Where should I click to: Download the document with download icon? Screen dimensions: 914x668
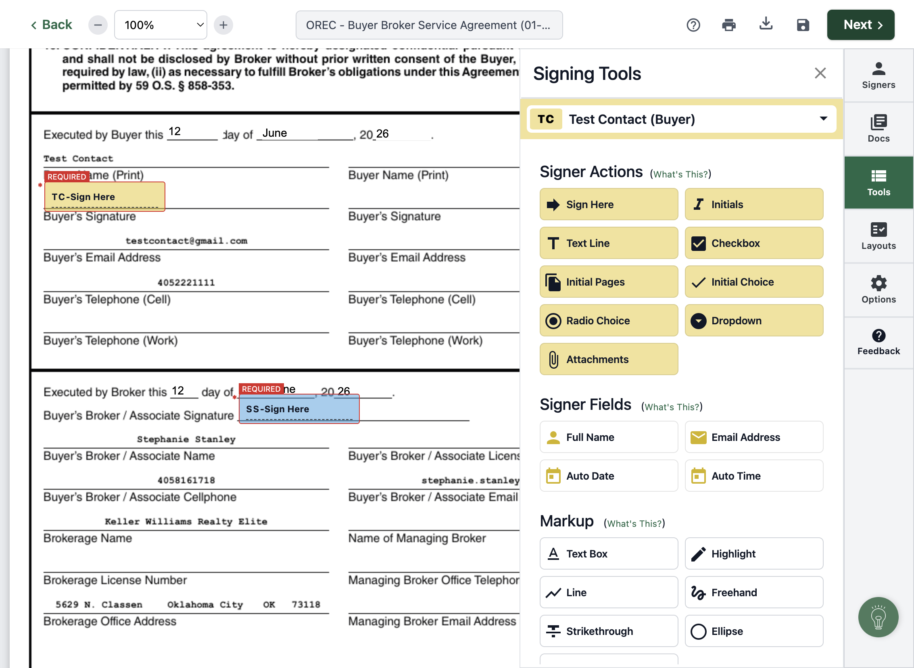pos(766,24)
